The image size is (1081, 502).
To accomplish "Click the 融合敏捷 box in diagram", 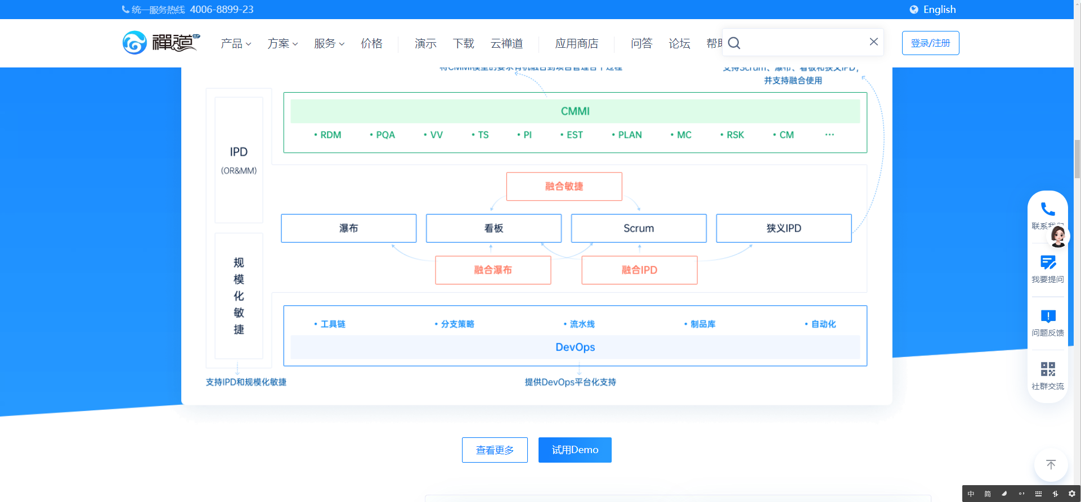I will tap(564, 186).
